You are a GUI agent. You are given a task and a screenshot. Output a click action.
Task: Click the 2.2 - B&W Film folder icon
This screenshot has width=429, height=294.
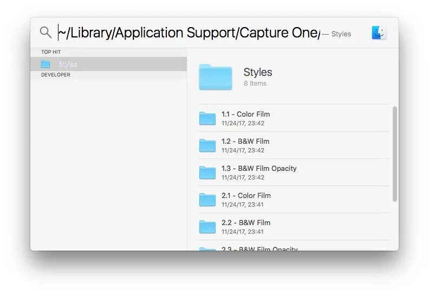[207, 227]
